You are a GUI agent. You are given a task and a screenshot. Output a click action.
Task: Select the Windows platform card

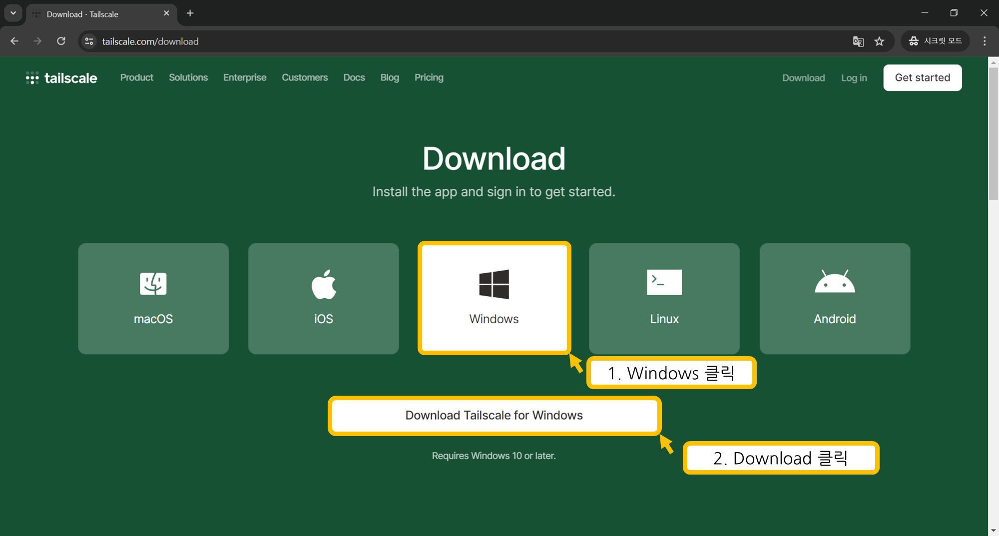[x=494, y=299]
